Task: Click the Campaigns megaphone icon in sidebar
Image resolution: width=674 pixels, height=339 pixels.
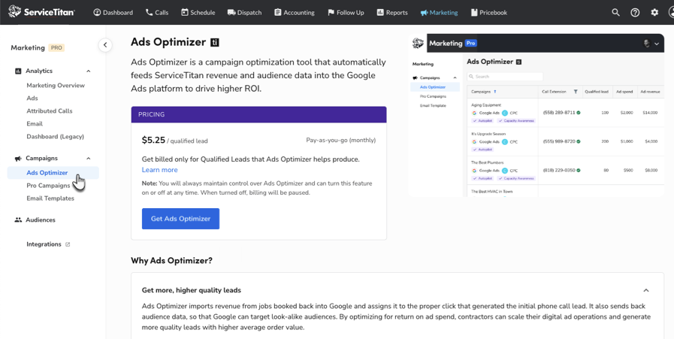Action: (x=18, y=159)
